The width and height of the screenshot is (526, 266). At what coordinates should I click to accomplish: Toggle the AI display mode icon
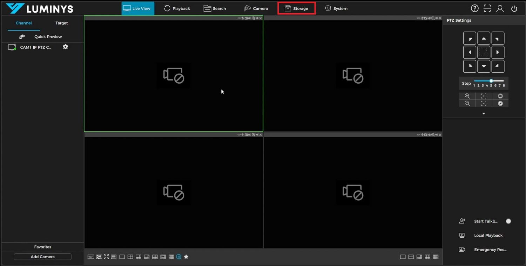coord(179,257)
